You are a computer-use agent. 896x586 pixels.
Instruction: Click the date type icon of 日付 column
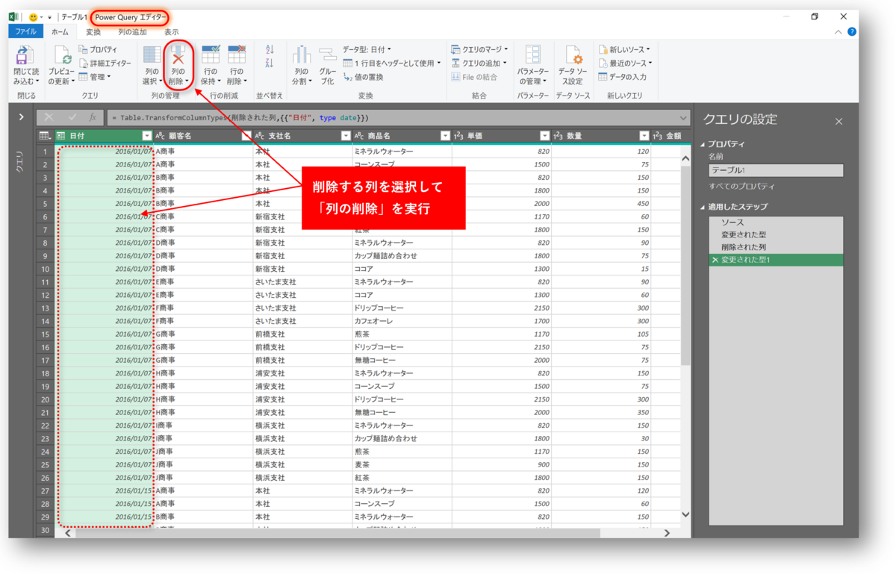pyautogui.click(x=61, y=136)
